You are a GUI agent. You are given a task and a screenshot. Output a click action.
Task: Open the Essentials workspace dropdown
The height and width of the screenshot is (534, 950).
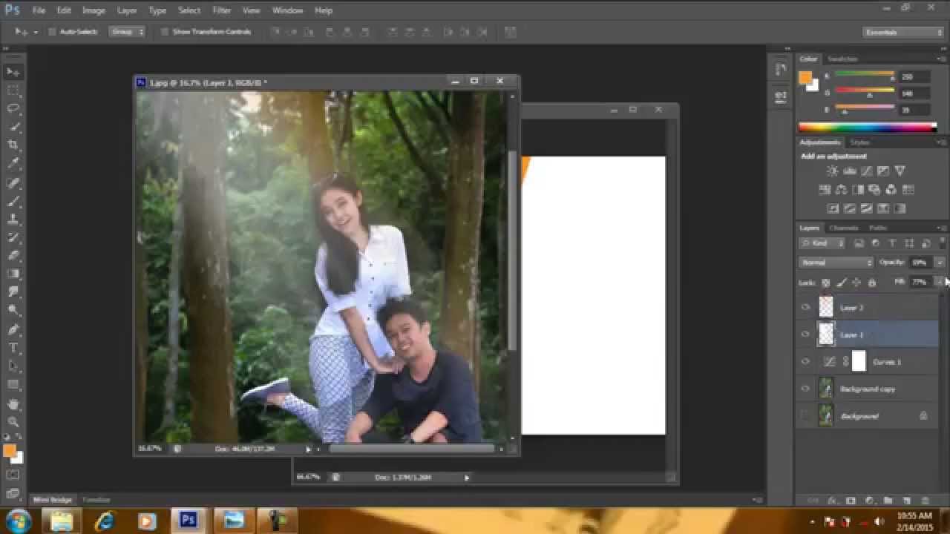pos(903,32)
